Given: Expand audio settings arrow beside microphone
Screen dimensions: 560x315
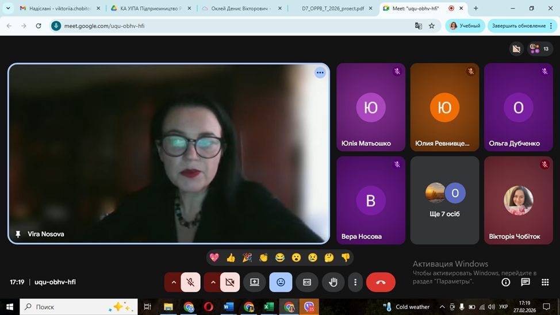Looking at the screenshot, I should pos(173,282).
